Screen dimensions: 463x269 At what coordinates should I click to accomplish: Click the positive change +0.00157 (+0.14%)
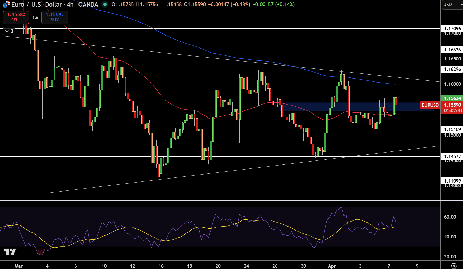pos(273,4)
